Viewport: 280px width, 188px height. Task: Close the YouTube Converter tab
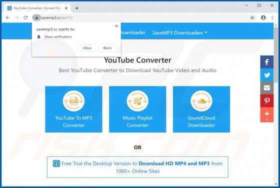pyautogui.click(x=66, y=8)
